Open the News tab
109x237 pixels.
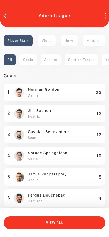69,41
